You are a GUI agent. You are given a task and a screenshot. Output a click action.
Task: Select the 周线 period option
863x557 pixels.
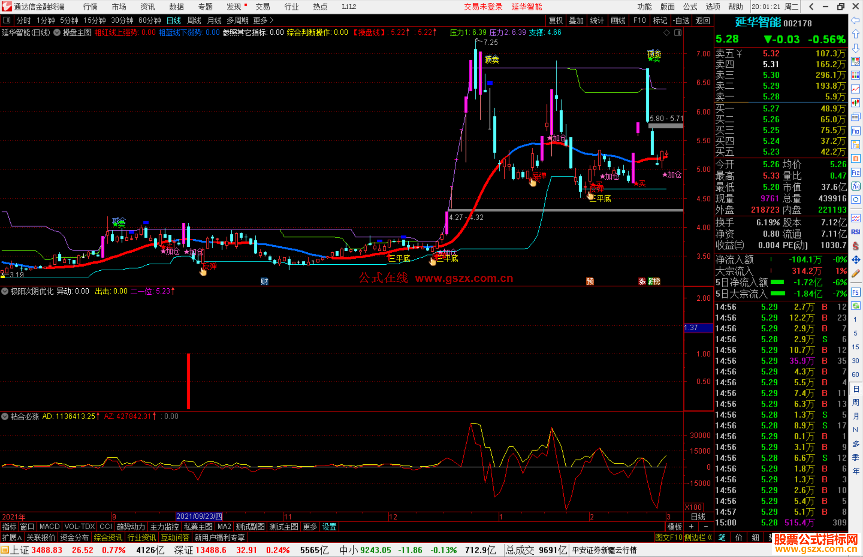click(194, 20)
